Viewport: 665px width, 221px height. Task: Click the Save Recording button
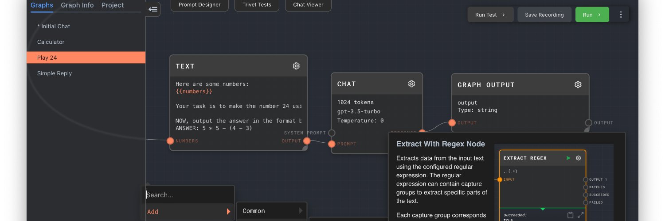(544, 15)
